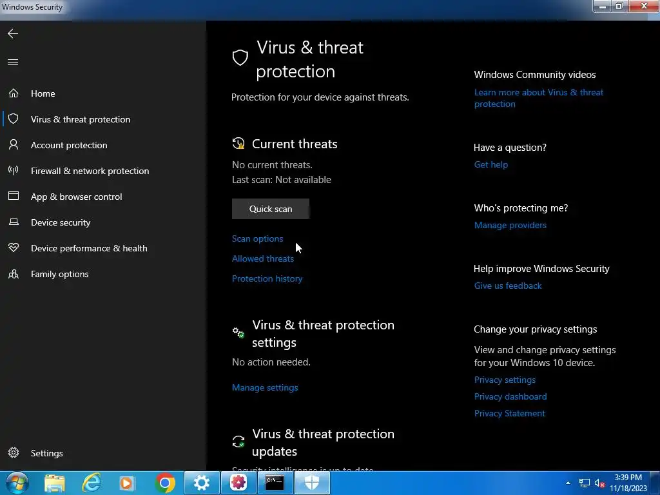Click 'Last scan: Not available' text
The height and width of the screenshot is (495, 660).
[x=282, y=180]
